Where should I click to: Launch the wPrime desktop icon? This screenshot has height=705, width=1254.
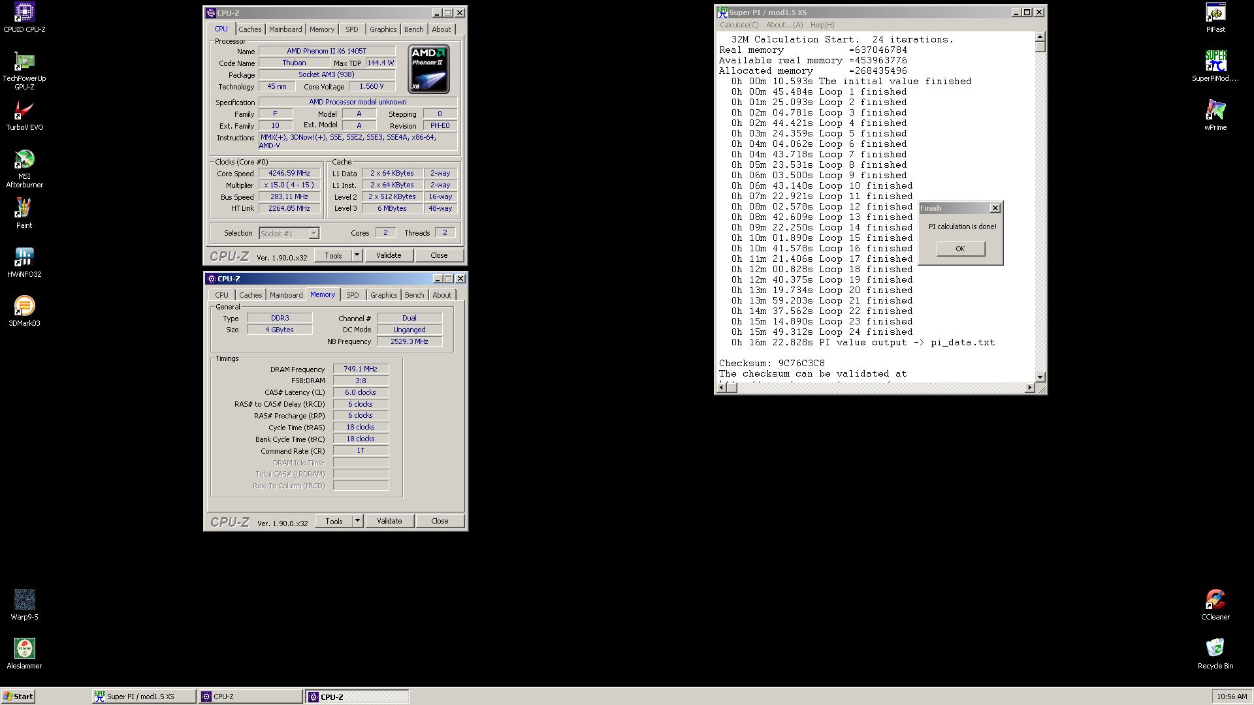[x=1215, y=116]
